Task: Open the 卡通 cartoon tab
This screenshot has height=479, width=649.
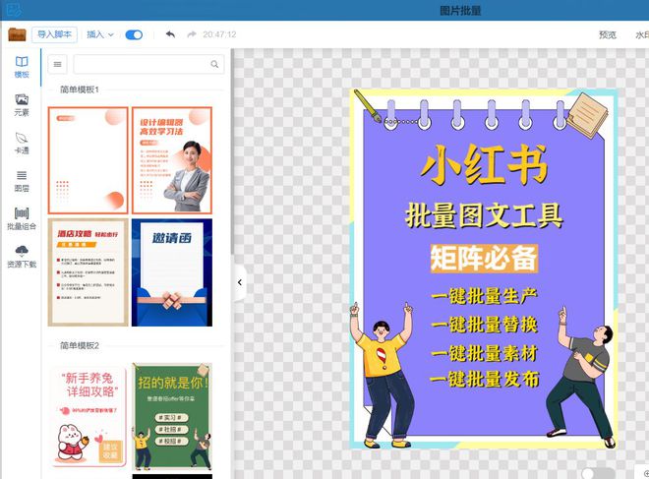Action: pyautogui.click(x=22, y=144)
